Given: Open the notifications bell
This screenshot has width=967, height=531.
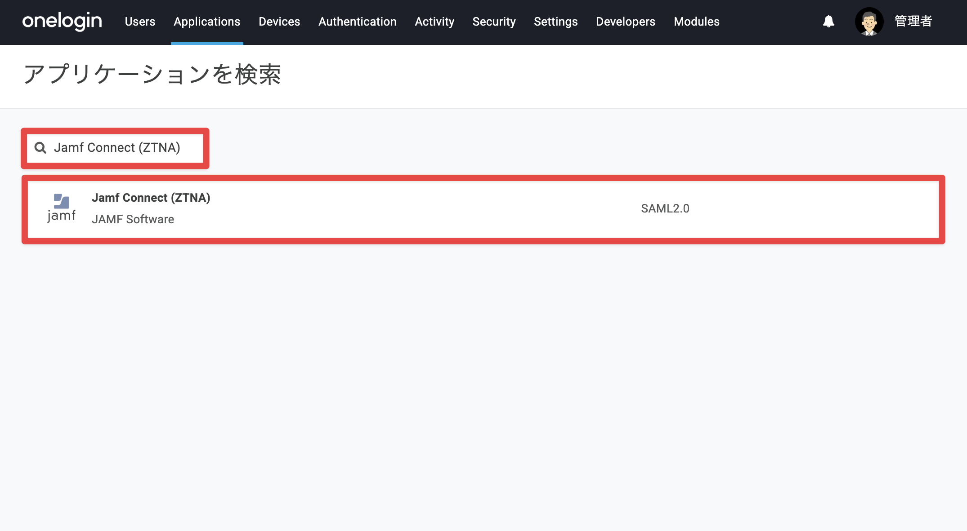Looking at the screenshot, I should pos(828,21).
